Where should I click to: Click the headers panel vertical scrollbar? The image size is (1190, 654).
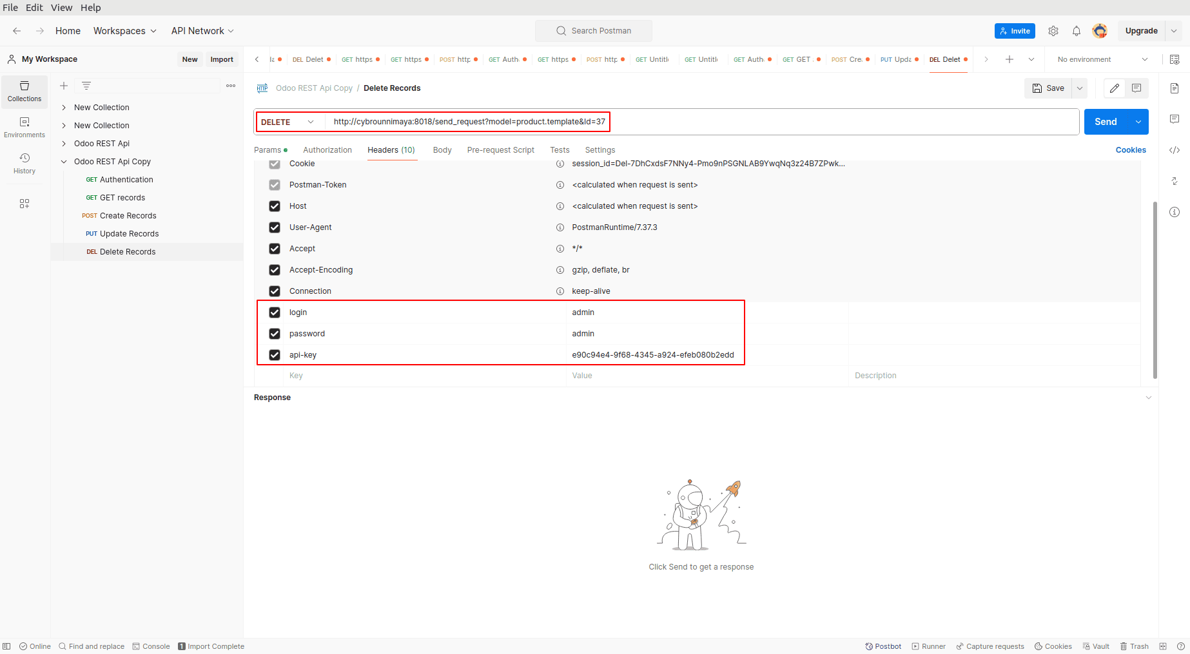[x=1155, y=290]
